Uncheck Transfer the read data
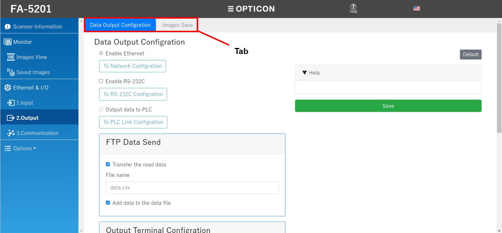Viewport: 502px width, 233px height. point(108,165)
